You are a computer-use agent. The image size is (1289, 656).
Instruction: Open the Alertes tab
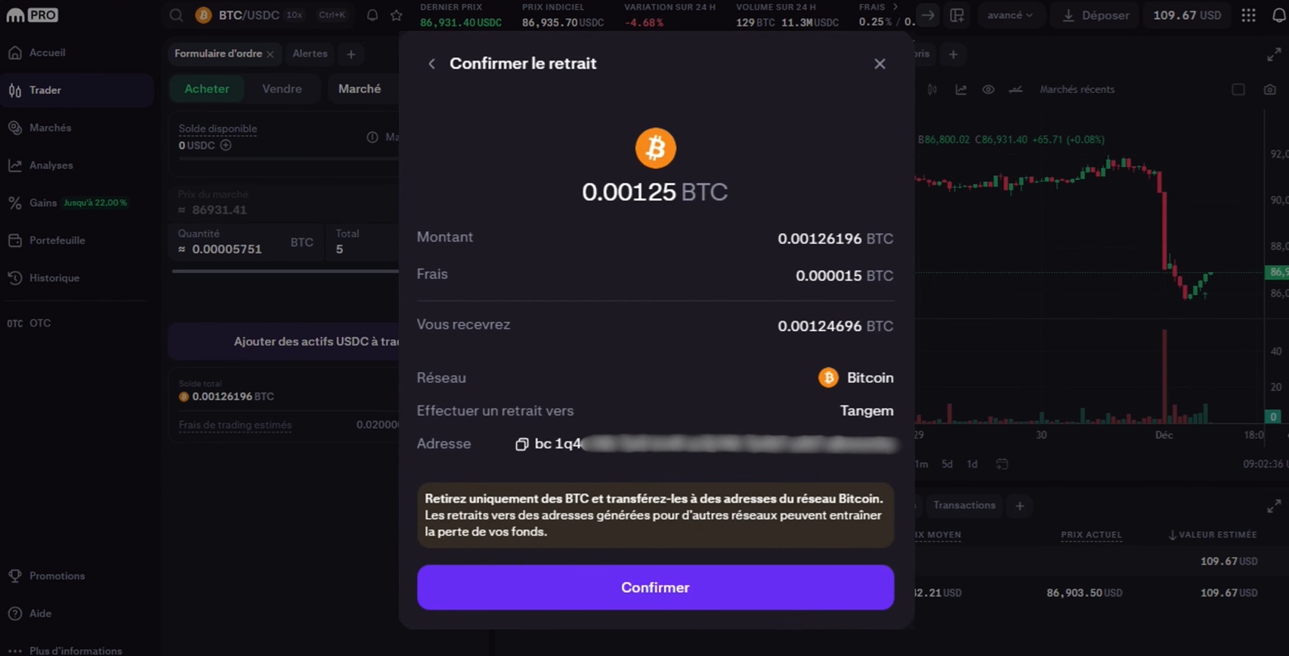(309, 54)
